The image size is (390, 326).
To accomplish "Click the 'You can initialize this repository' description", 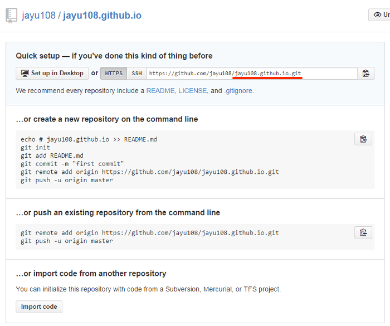I will click(148, 289).
